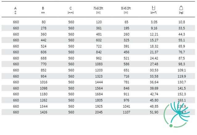Select the 2045 W output cell
The width and height of the screenshot is (197, 135).
(x=99, y=112)
